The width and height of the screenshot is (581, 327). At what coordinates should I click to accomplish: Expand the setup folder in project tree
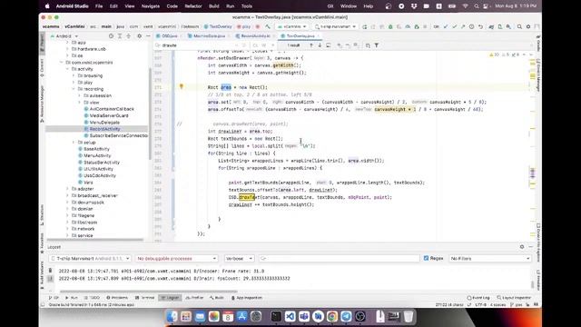74,143
